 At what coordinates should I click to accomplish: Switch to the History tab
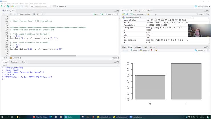(x=137, y=11)
